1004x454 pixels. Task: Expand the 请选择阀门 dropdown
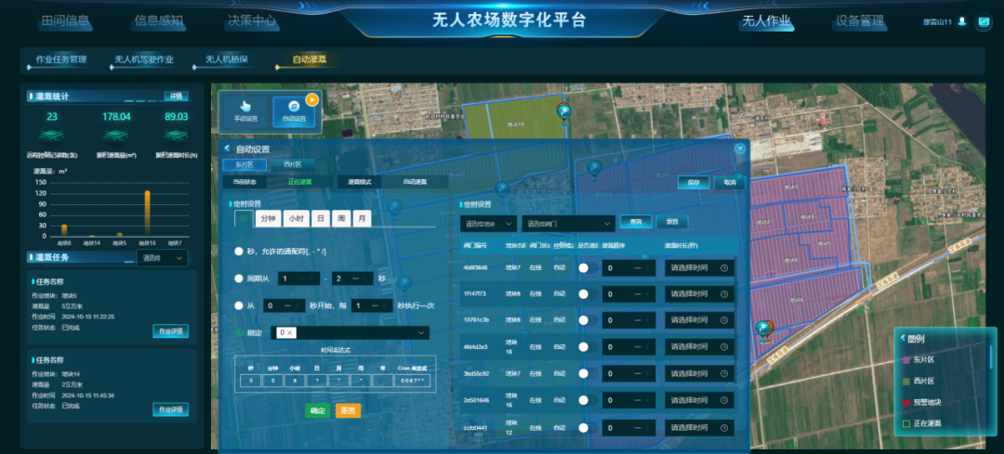pos(567,223)
